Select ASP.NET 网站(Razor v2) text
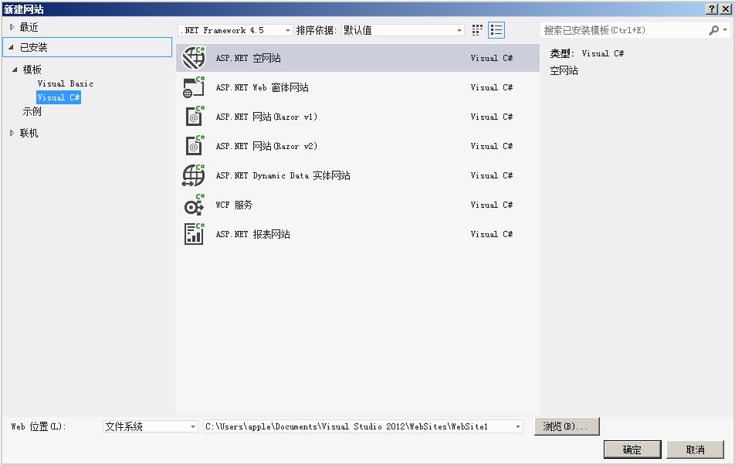 point(266,146)
